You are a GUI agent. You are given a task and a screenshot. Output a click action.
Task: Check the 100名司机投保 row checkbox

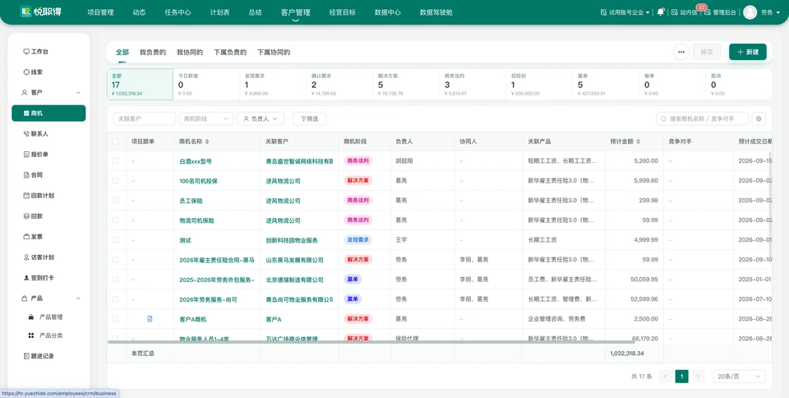tap(115, 181)
